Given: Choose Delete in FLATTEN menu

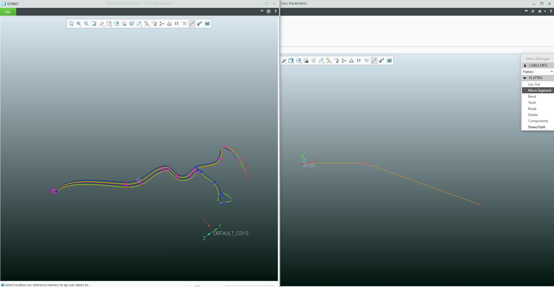Looking at the screenshot, I should (538, 115).
